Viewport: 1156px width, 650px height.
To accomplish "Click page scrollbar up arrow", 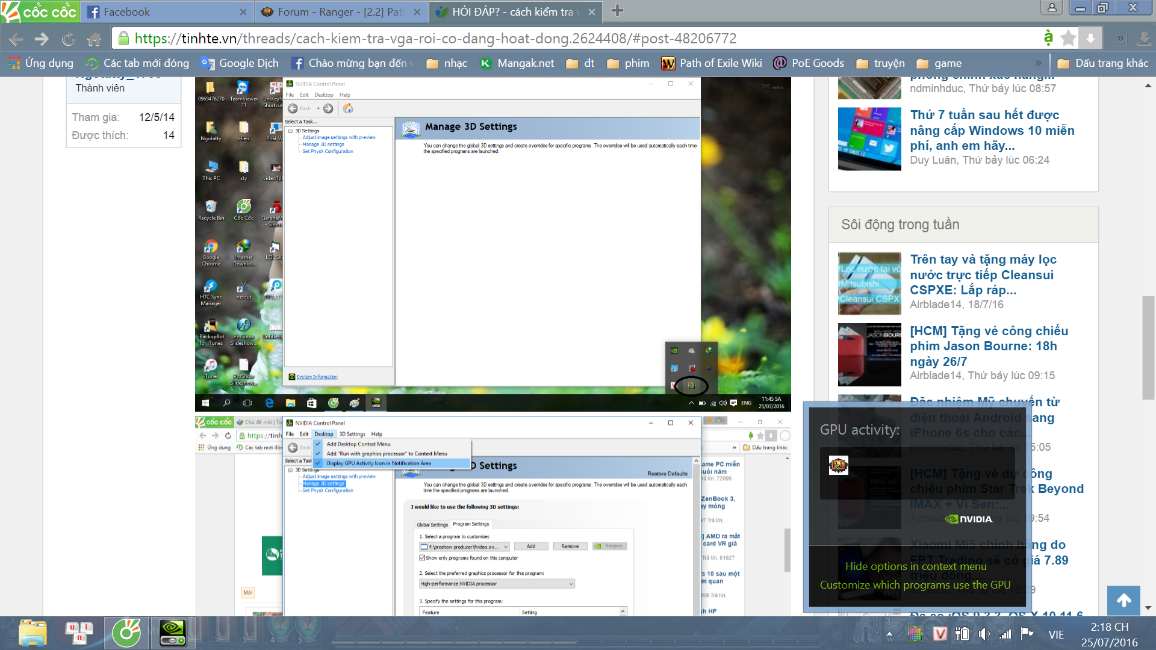I will click(1148, 85).
